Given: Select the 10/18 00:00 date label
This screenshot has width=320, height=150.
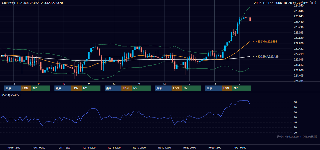Looking at the screenshot, I should (89, 147).
